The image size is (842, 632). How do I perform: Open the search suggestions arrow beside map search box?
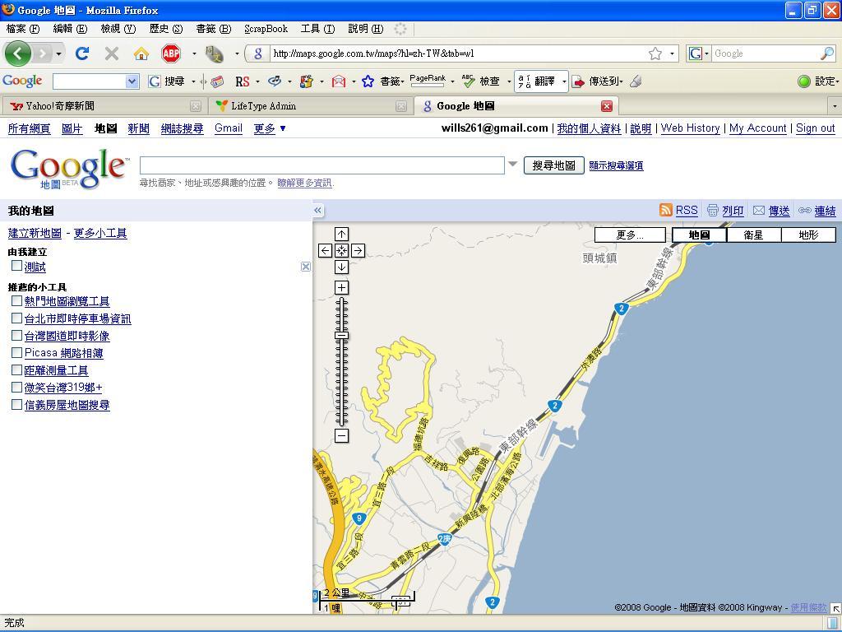tap(513, 164)
